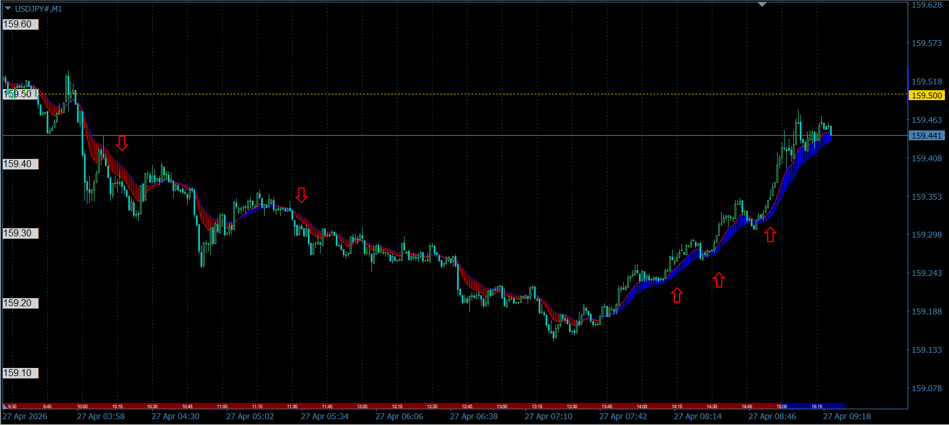The height and width of the screenshot is (425, 949).
Task: Click the 27 Apr 04:30 time axis label
Action: click(175, 416)
